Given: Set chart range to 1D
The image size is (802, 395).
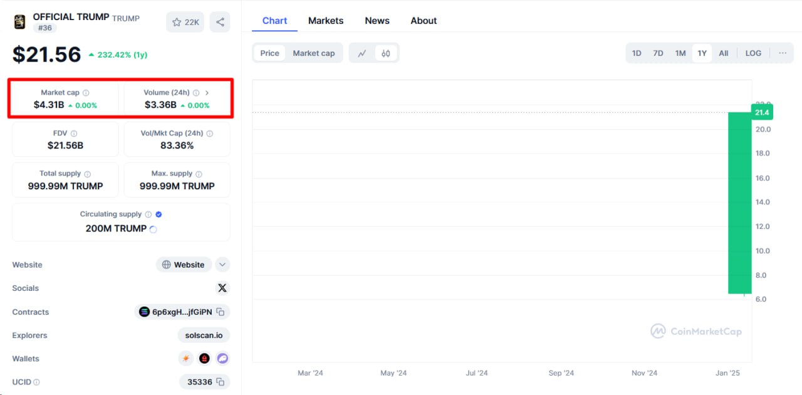Looking at the screenshot, I should coord(637,53).
